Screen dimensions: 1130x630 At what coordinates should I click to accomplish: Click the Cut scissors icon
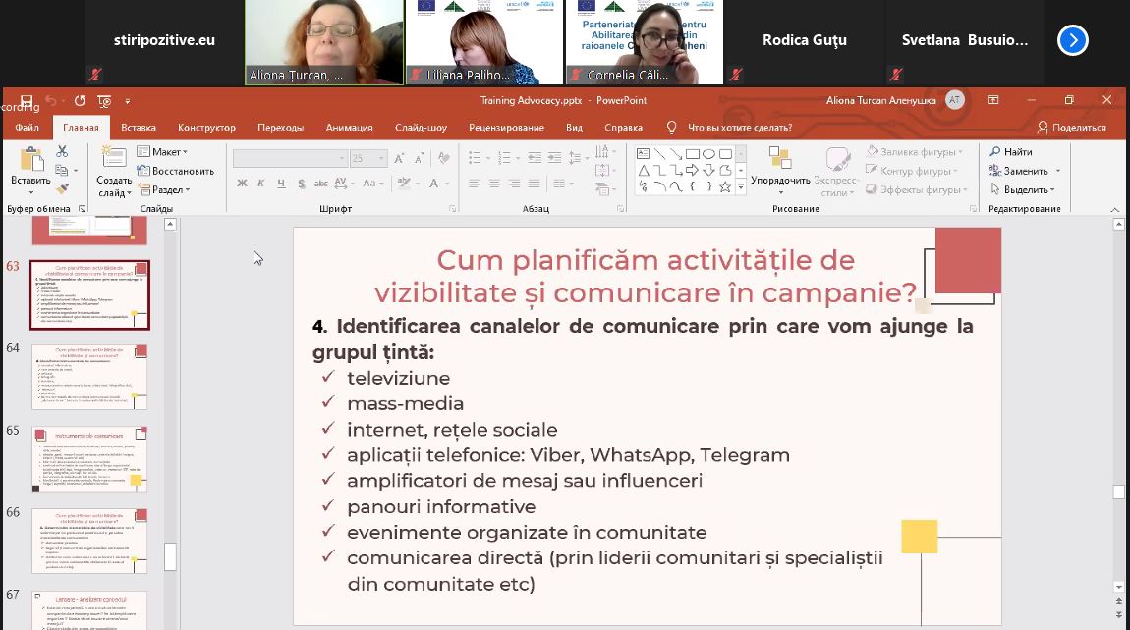tap(62, 151)
